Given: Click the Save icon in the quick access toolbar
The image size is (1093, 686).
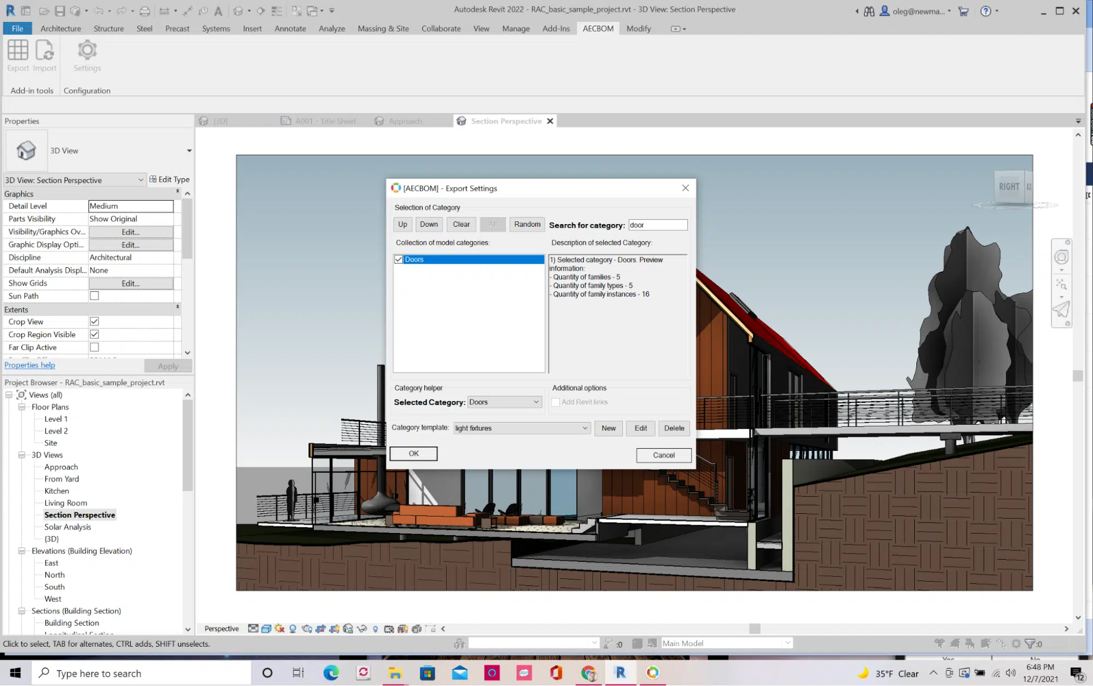Looking at the screenshot, I should tap(60, 11).
